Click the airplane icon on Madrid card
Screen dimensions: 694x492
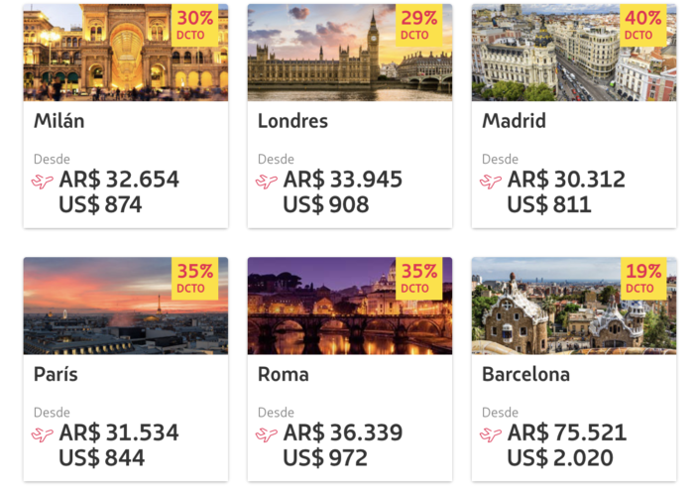point(491,182)
